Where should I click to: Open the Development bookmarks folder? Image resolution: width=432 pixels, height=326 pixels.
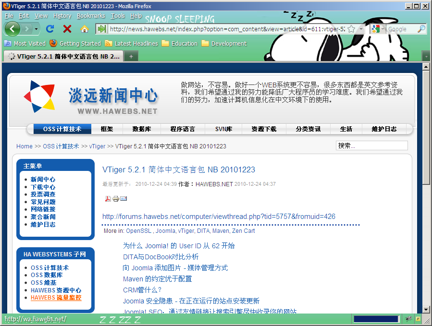coord(224,44)
